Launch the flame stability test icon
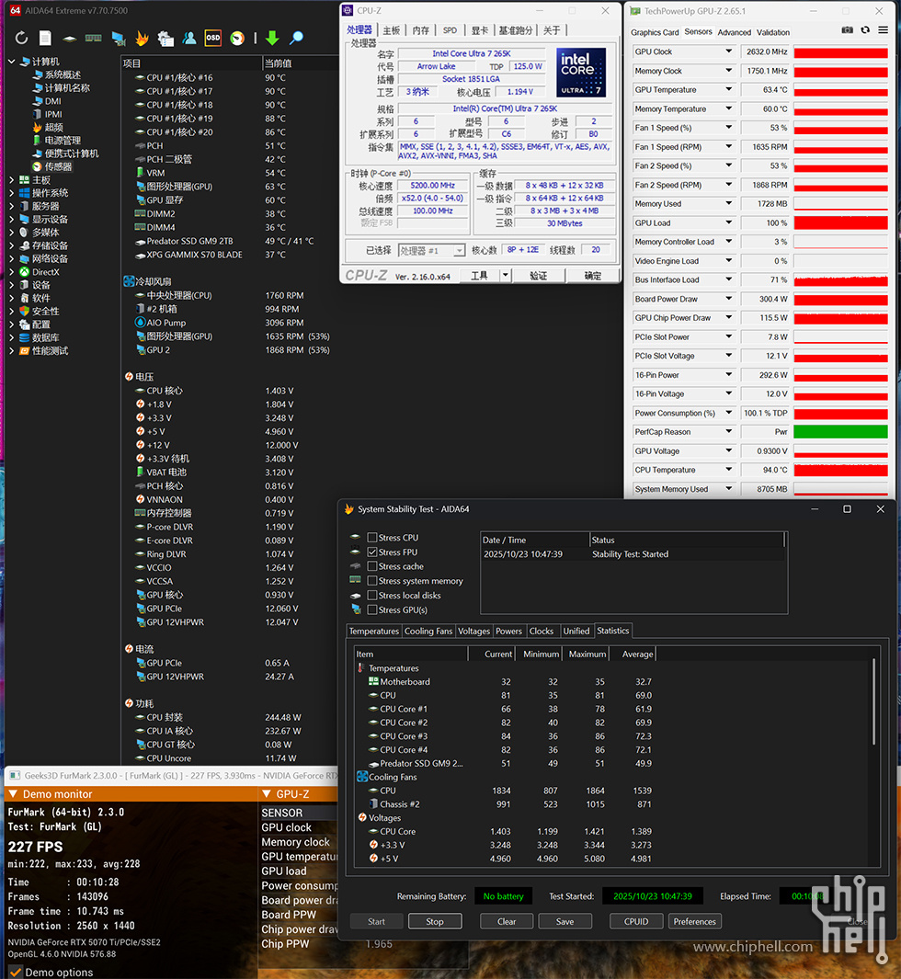 (142, 39)
